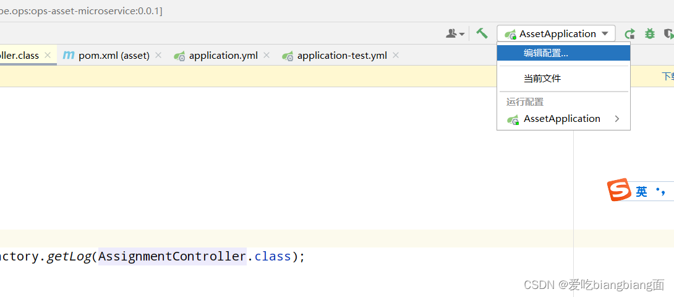Click the Sogou input method S icon
674x297 pixels.
point(619,190)
